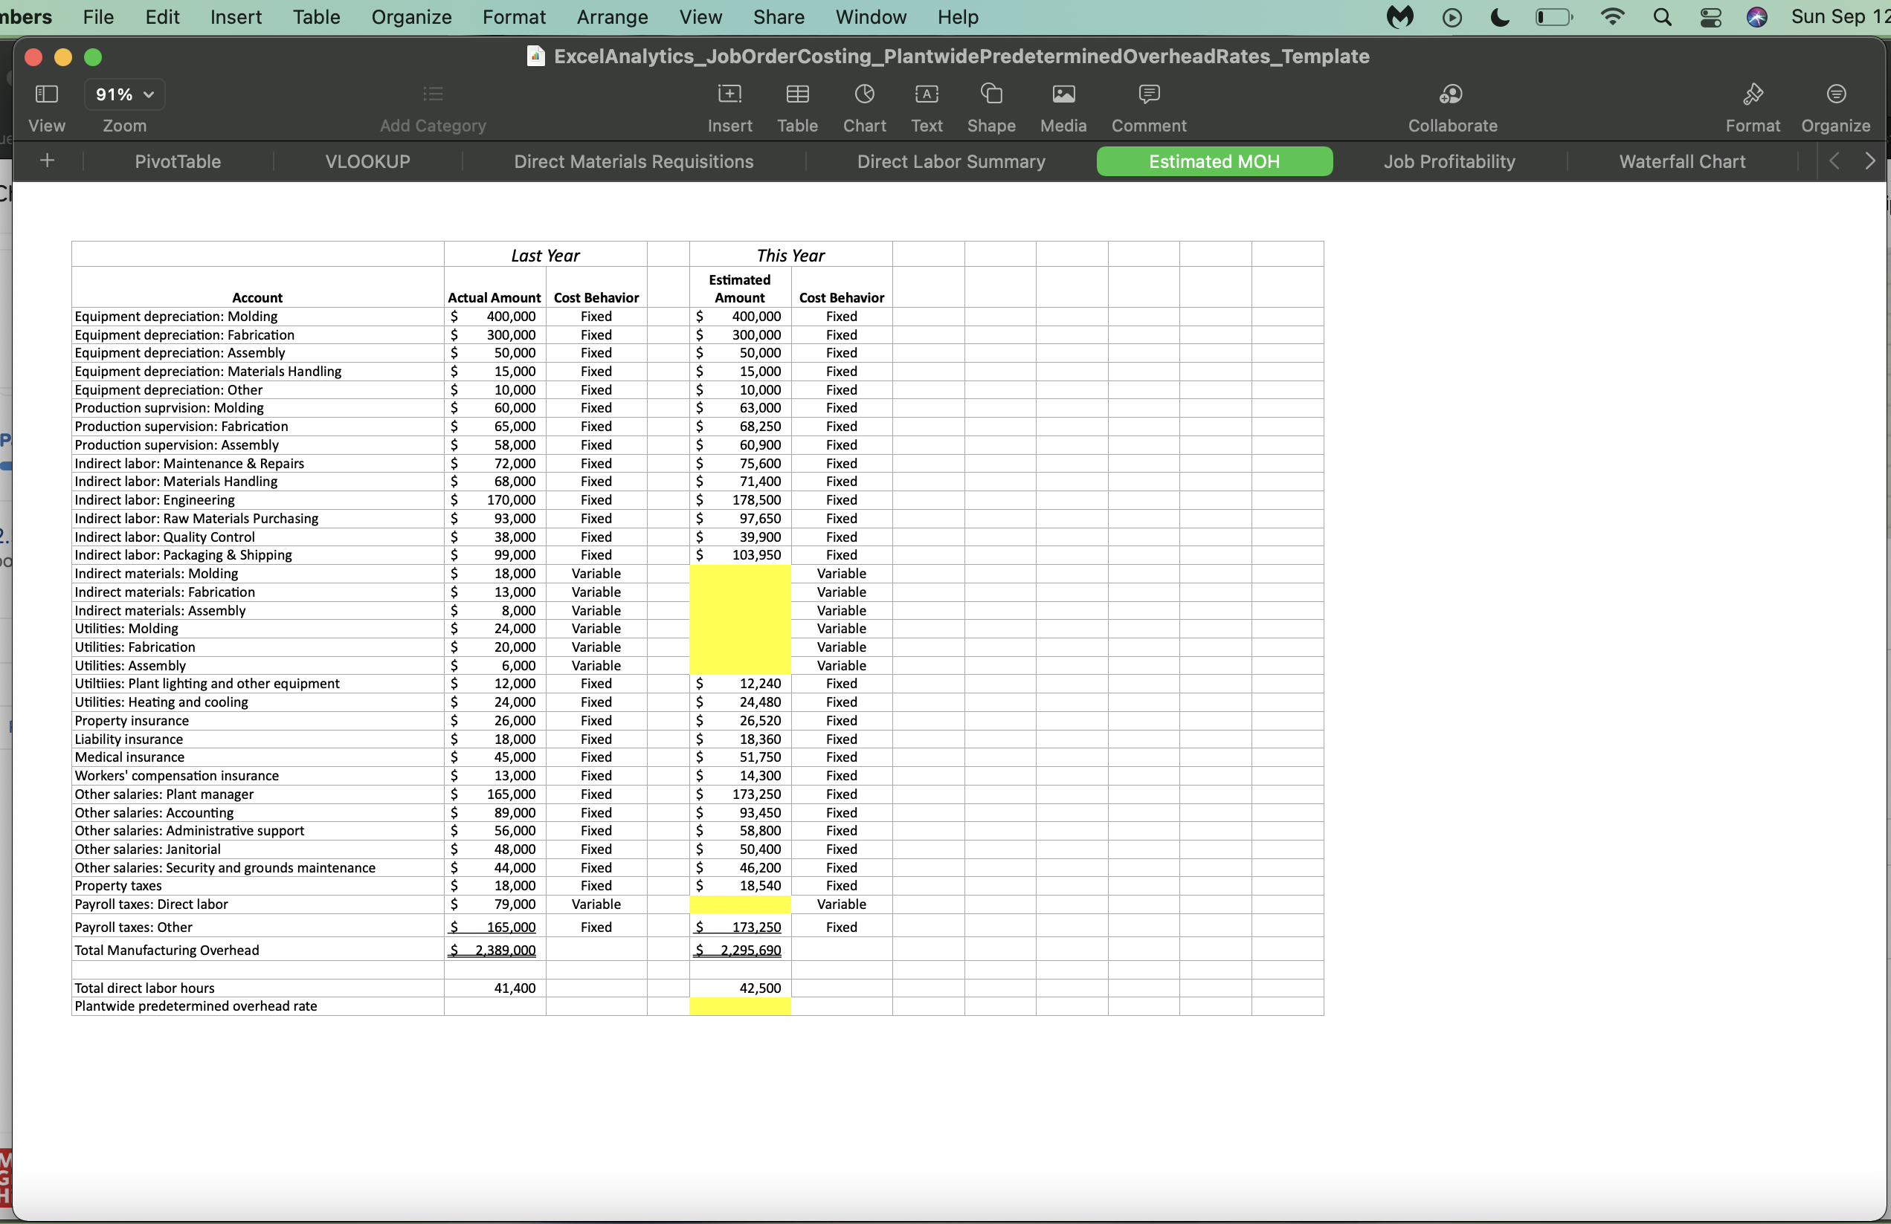
Task: Add a comment with the Comment icon
Action: click(1147, 107)
